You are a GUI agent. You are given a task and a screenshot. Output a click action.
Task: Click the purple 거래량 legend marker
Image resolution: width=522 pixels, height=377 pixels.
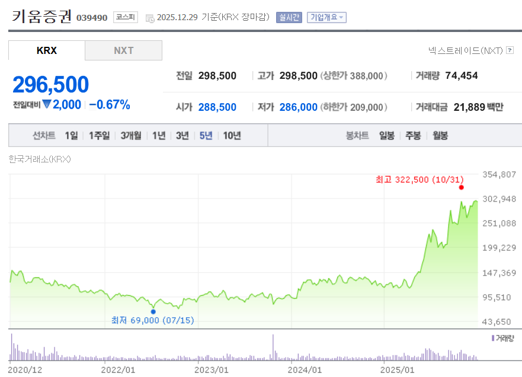tap(493, 338)
